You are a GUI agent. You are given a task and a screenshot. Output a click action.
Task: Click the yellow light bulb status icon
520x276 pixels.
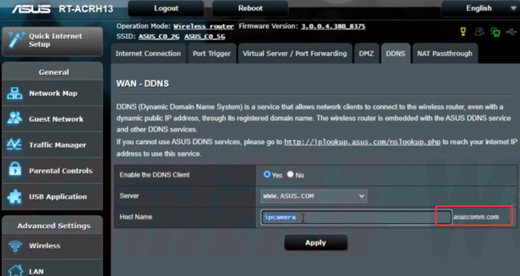pos(464,32)
